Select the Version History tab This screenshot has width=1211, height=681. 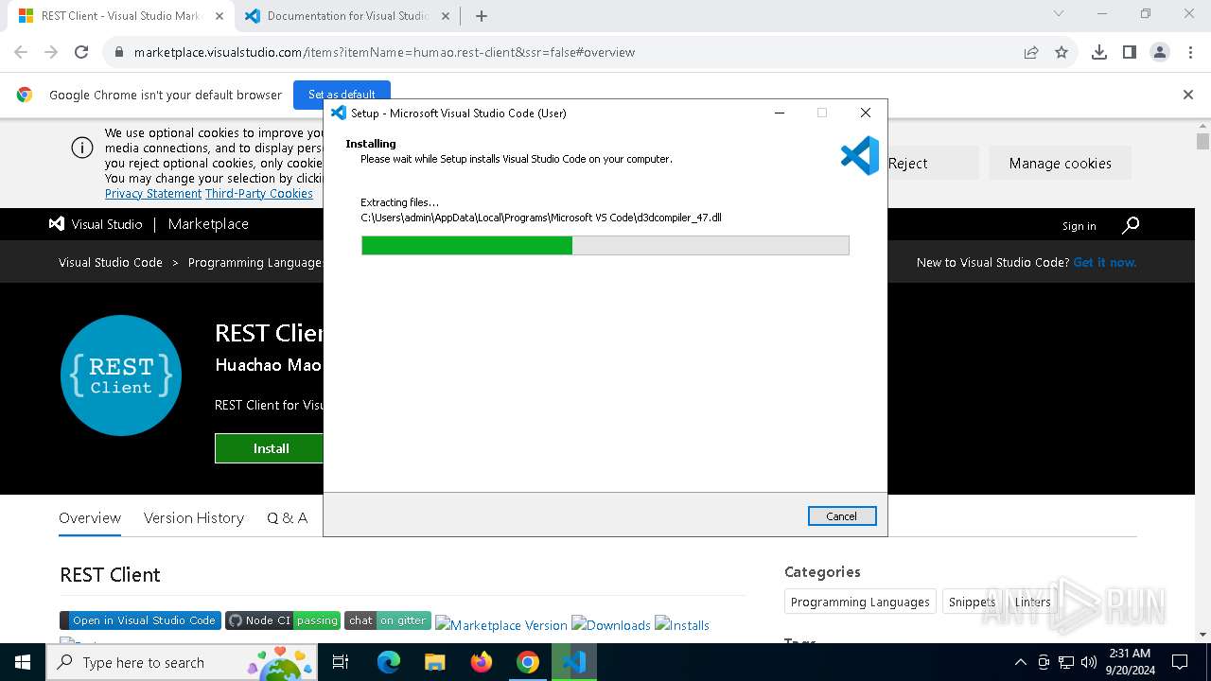click(x=194, y=517)
